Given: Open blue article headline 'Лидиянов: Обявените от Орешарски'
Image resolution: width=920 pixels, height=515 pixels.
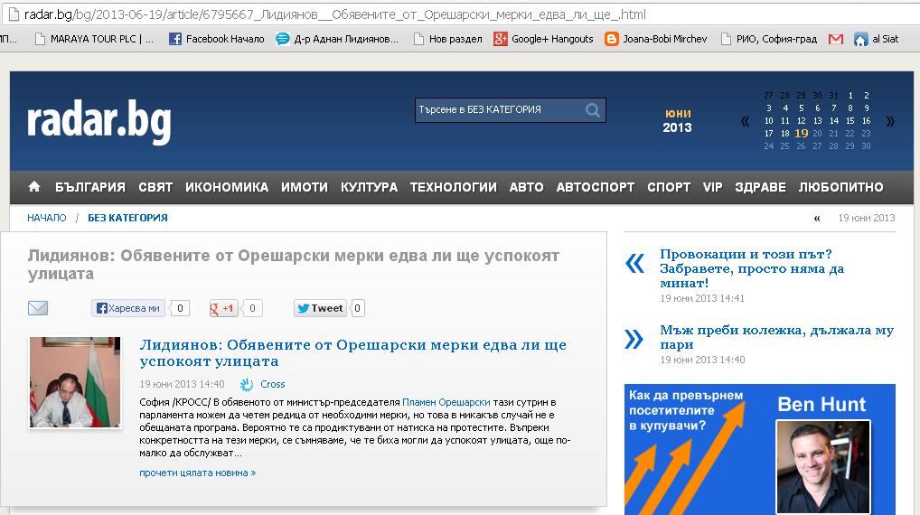Looking at the screenshot, I should (x=353, y=352).
